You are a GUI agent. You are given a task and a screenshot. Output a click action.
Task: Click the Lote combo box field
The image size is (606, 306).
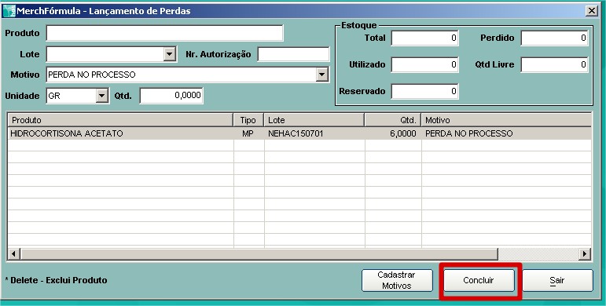[x=112, y=54]
